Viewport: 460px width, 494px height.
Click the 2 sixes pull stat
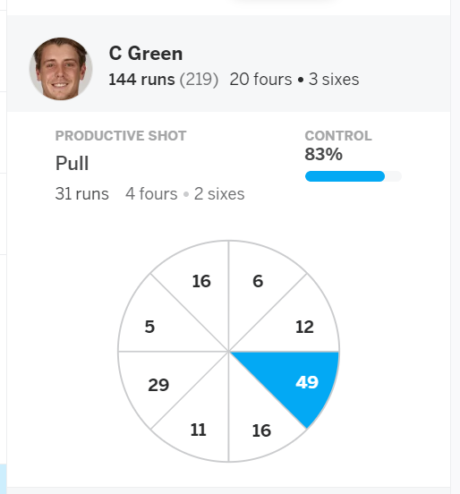[x=219, y=194]
